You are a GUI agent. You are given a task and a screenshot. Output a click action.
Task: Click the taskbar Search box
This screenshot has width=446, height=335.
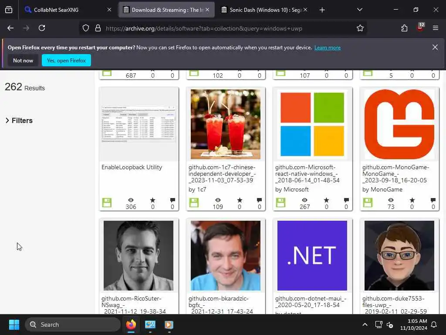[x=73, y=325]
